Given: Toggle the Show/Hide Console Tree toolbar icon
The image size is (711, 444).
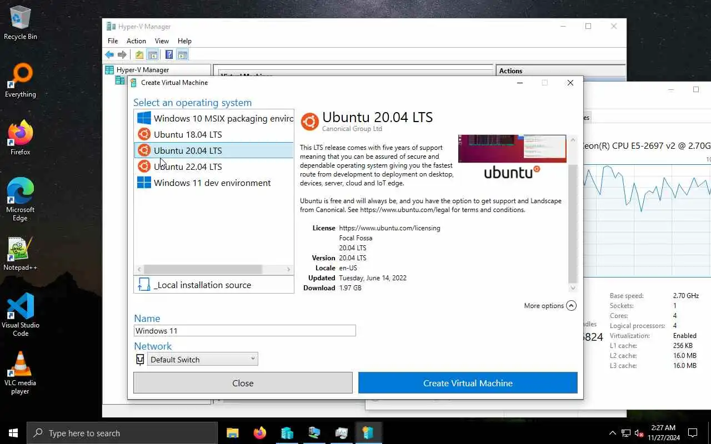Looking at the screenshot, I should 152,54.
